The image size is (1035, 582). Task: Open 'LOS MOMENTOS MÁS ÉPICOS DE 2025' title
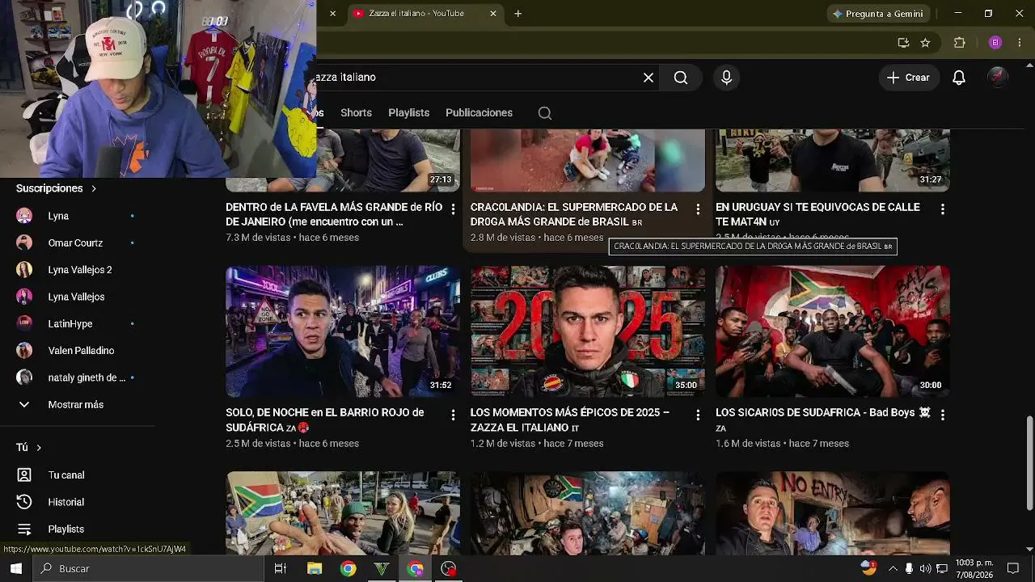coord(570,420)
